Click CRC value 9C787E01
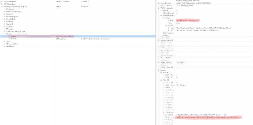 click(x=85, y=7)
